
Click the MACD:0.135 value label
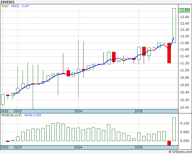[x=33, y=115]
